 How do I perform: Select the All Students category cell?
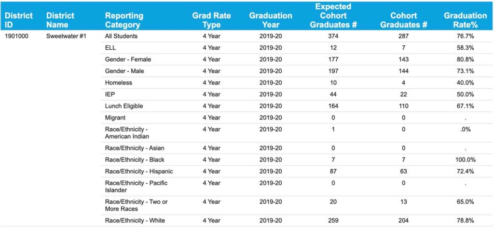coord(121,36)
